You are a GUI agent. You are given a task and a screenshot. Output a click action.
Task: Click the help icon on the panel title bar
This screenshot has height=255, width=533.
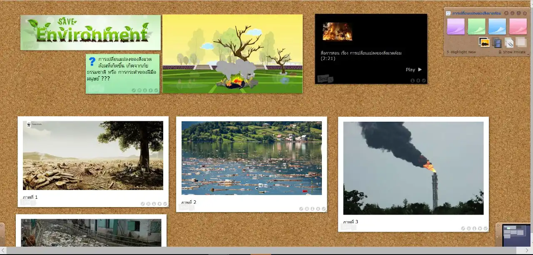coord(518,13)
